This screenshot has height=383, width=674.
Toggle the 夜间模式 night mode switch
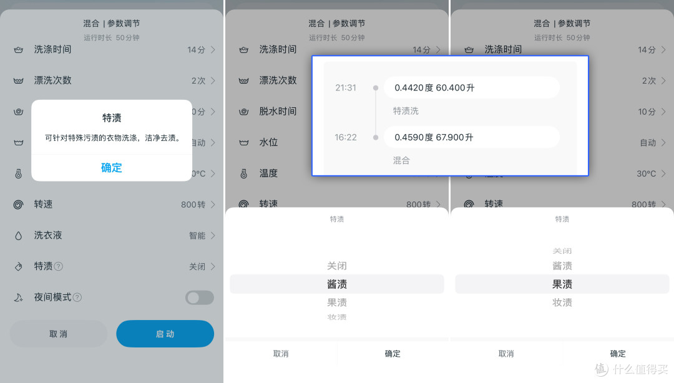pos(200,298)
